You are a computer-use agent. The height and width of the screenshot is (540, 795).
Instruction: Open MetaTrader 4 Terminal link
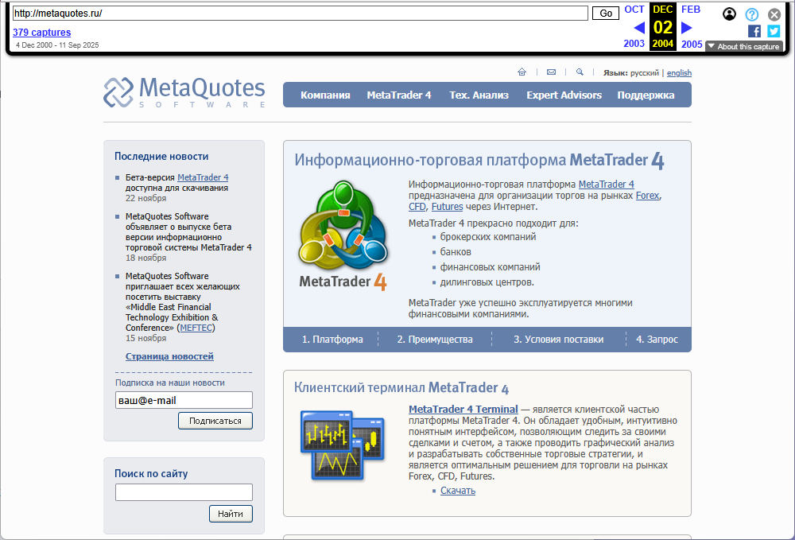click(x=463, y=410)
